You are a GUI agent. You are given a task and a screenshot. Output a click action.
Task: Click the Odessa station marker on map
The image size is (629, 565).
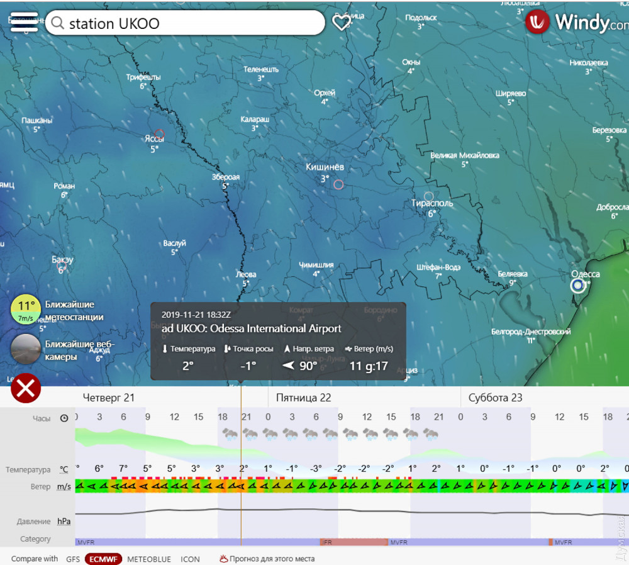[x=577, y=286]
